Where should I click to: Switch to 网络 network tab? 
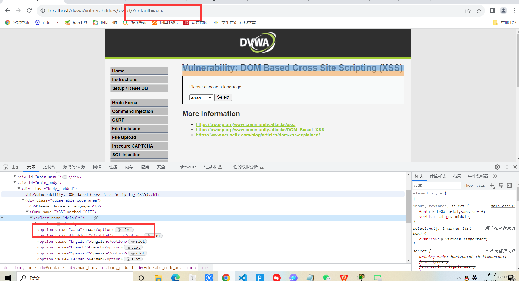[x=97, y=167]
